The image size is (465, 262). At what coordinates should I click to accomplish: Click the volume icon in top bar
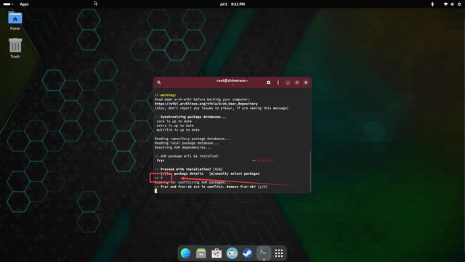(452, 4)
